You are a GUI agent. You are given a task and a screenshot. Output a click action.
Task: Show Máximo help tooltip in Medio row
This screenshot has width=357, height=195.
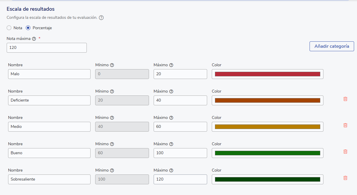(171, 118)
